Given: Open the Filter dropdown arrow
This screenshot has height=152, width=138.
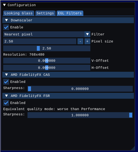Looking at the screenshot, I should click(x=87, y=34).
